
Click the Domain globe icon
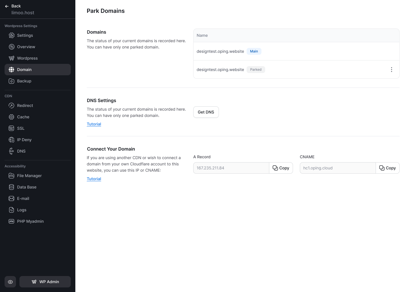pyautogui.click(x=11, y=70)
